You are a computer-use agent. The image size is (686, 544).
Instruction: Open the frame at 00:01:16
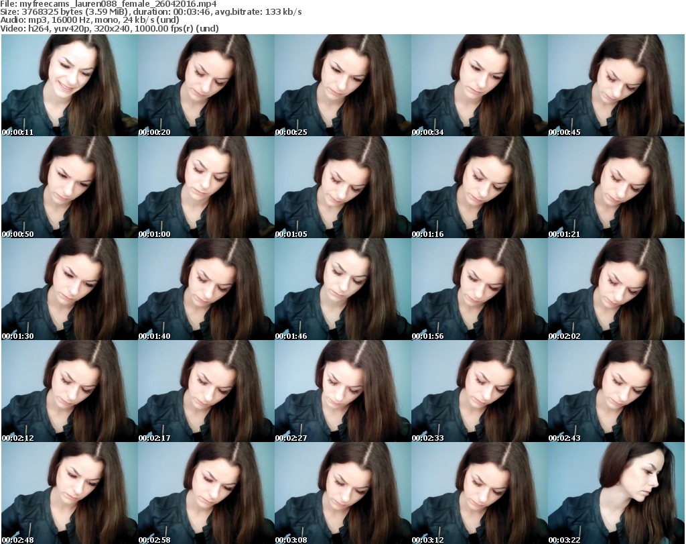pos(480,187)
